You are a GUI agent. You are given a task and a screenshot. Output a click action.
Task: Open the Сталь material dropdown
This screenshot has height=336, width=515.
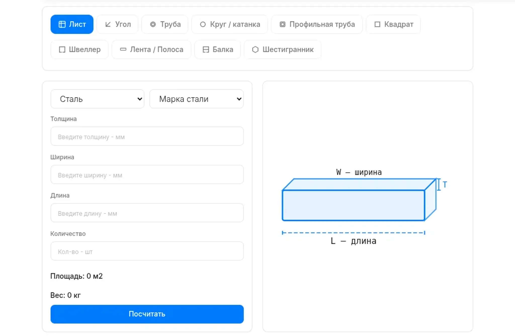[97, 99]
